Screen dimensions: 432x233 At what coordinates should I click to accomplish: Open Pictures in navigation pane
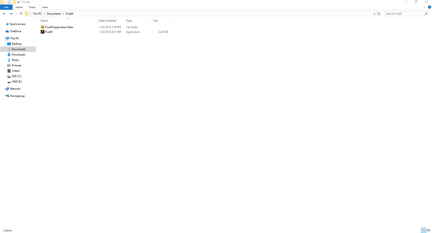[16, 66]
